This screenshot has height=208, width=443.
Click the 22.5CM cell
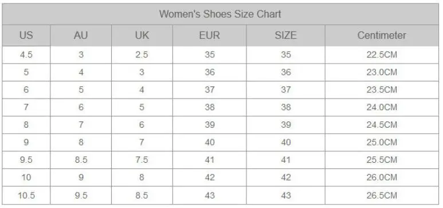coord(382,55)
